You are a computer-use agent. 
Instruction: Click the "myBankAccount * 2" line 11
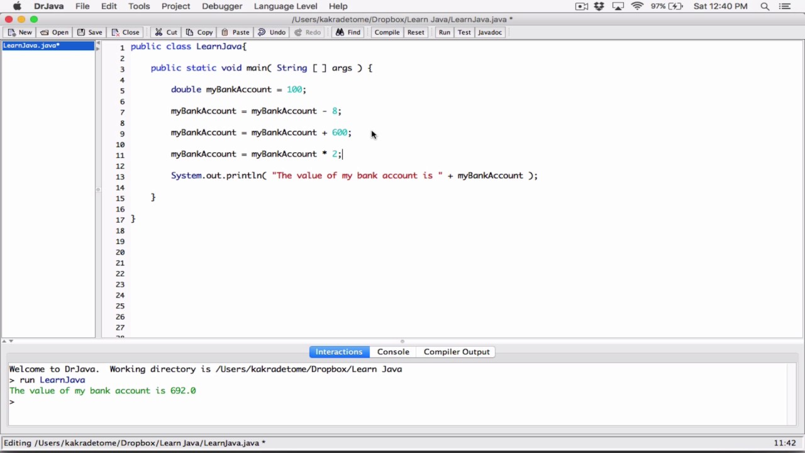pos(256,154)
